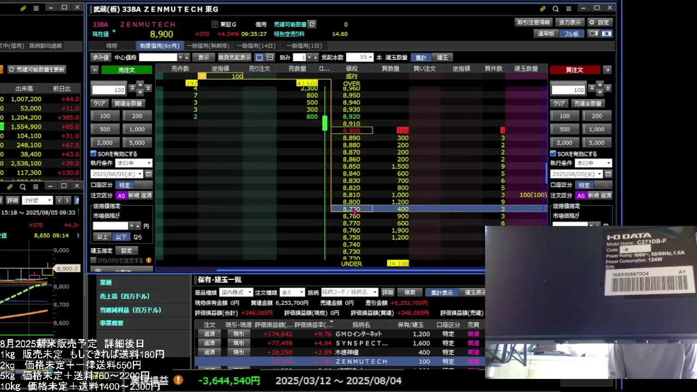
Task: Increase the sell quantity with the up arrow
Action: 140,84
